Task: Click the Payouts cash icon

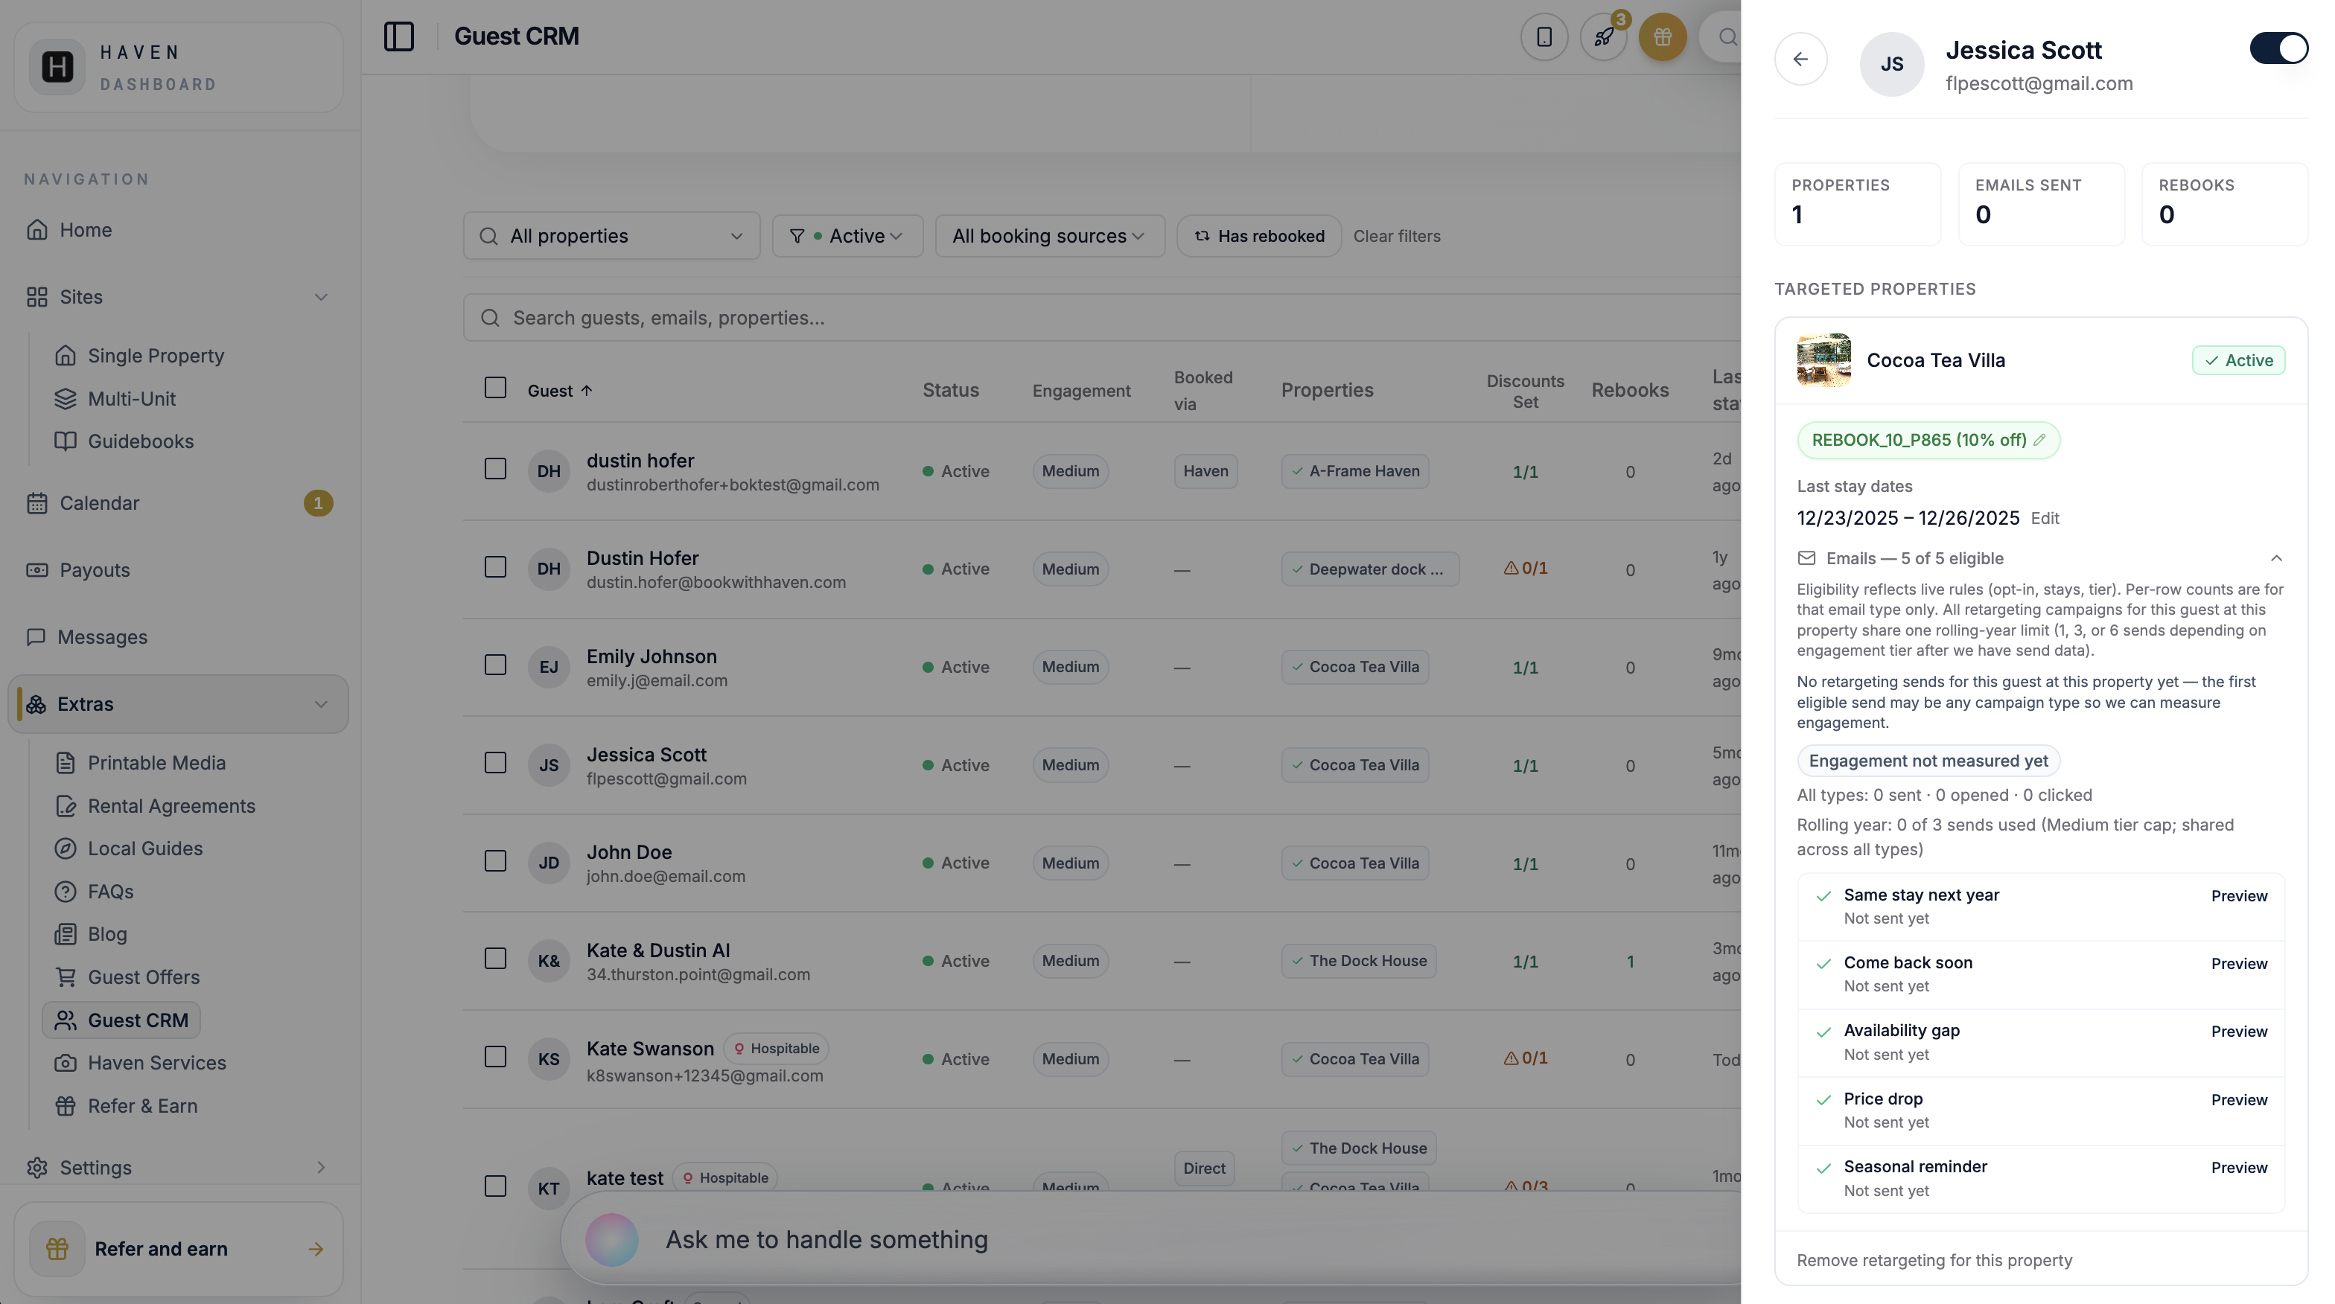Action: 37,570
